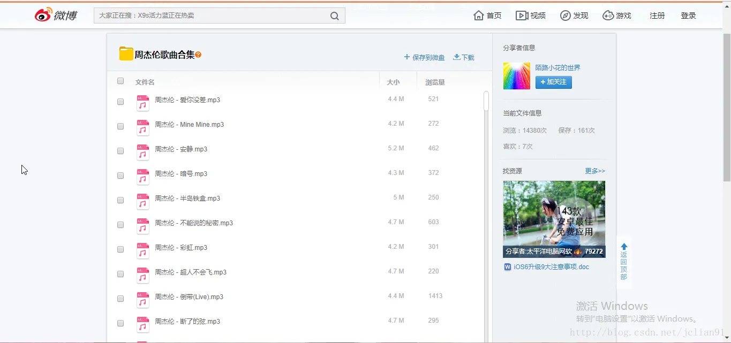Click music file icon of 安静.mp3
The height and width of the screenshot is (343, 731).
[142, 152]
